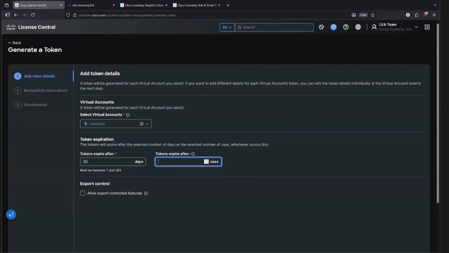449x253 pixels.
Task: Click the header Search field
Action: (x=275, y=27)
